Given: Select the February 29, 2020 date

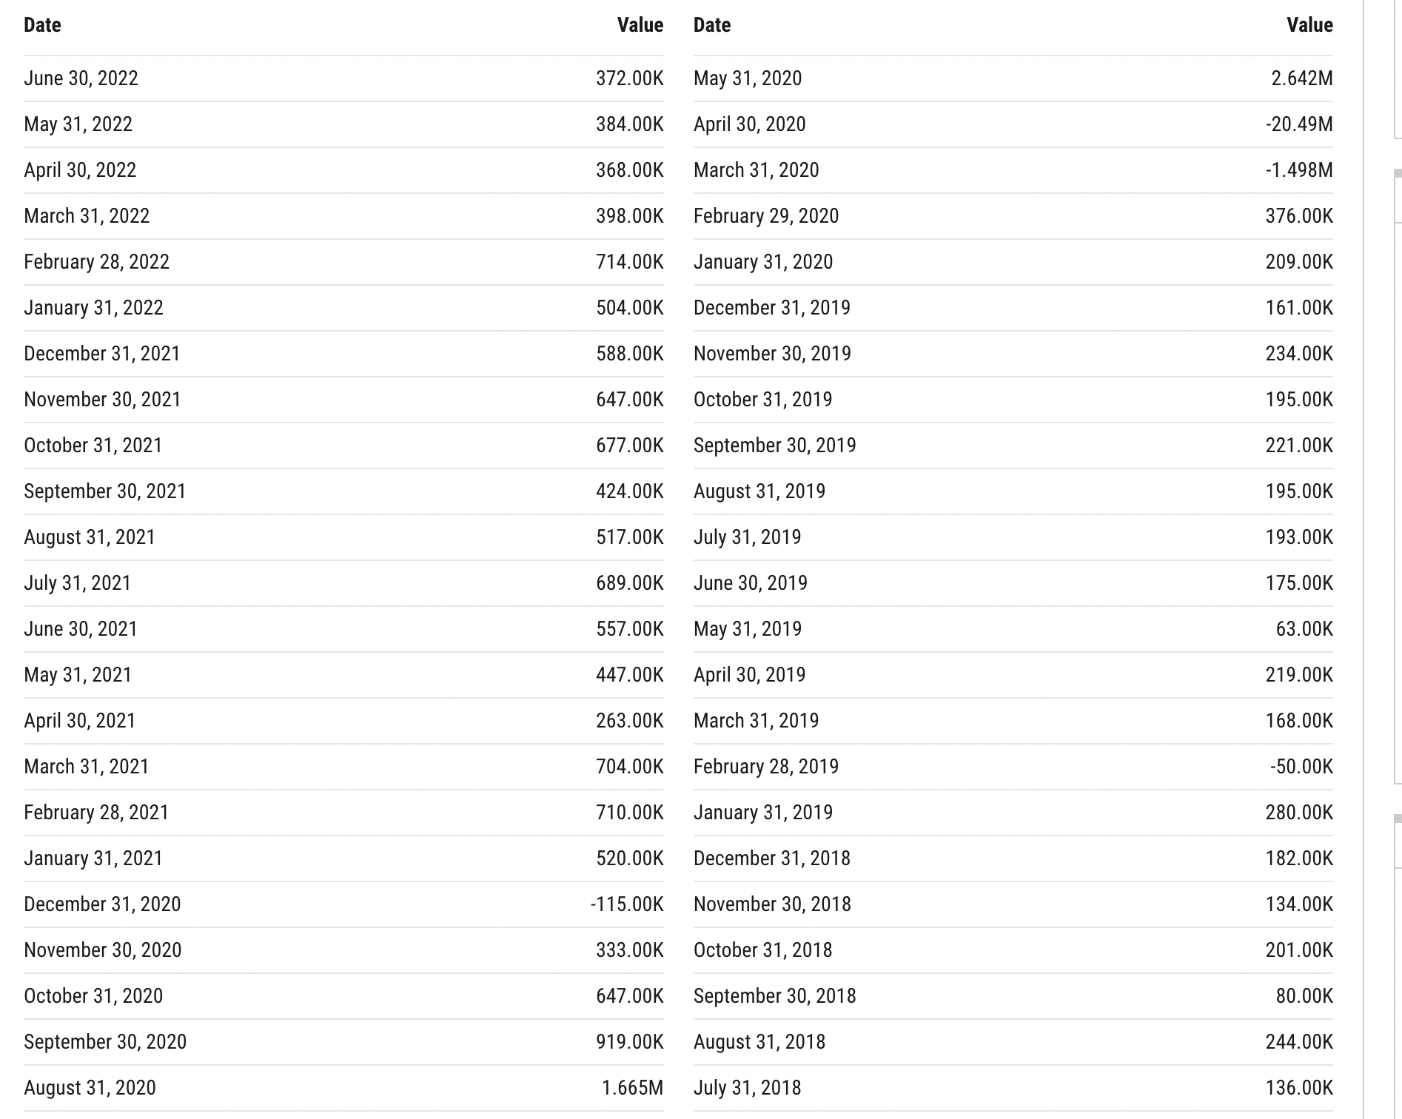Looking at the screenshot, I should tap(765, 216).
